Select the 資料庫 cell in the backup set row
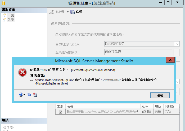This screenshot has height=131, width=185. (x=147, y=111)
